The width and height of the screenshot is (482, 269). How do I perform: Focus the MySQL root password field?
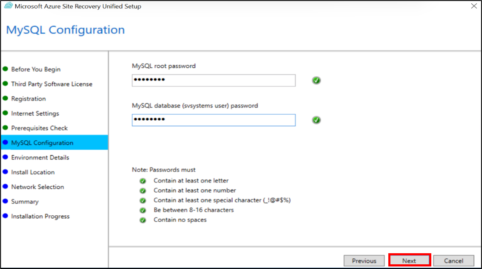tap(214, 80)
